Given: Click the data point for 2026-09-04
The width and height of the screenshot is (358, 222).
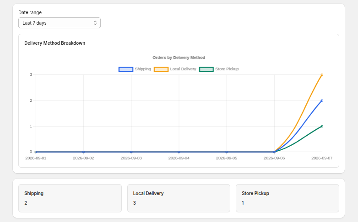Looking at the screenshot, I should (179, 152).
